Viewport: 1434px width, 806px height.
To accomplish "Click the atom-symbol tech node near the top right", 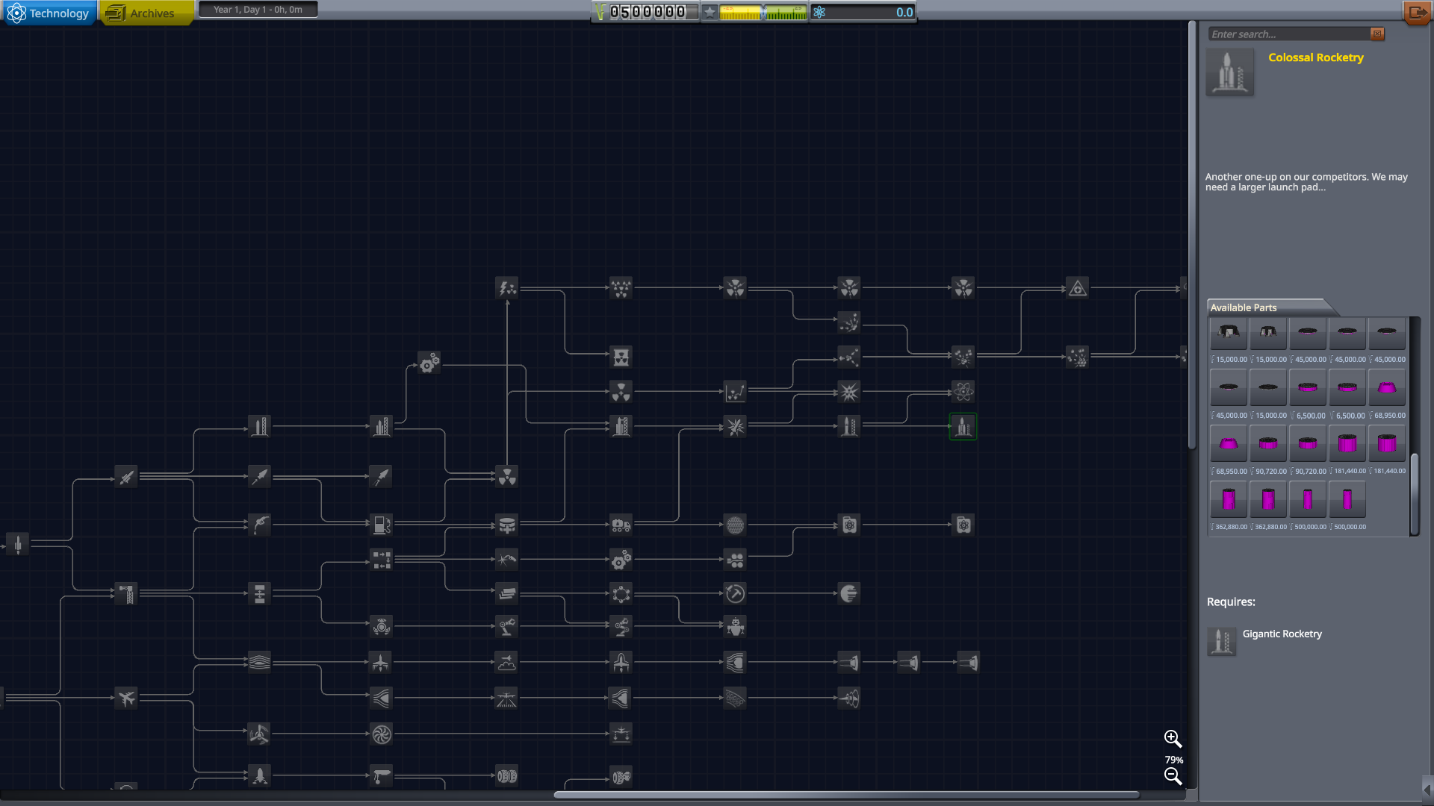I will pyautogui.click(x=963, y=390).
